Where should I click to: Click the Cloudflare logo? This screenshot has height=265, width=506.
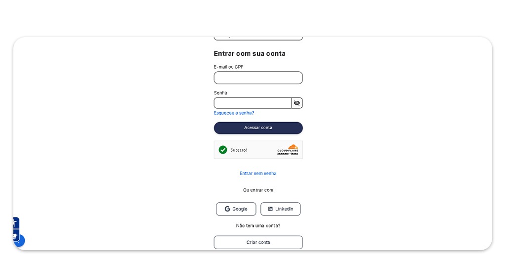click(288, 147)
